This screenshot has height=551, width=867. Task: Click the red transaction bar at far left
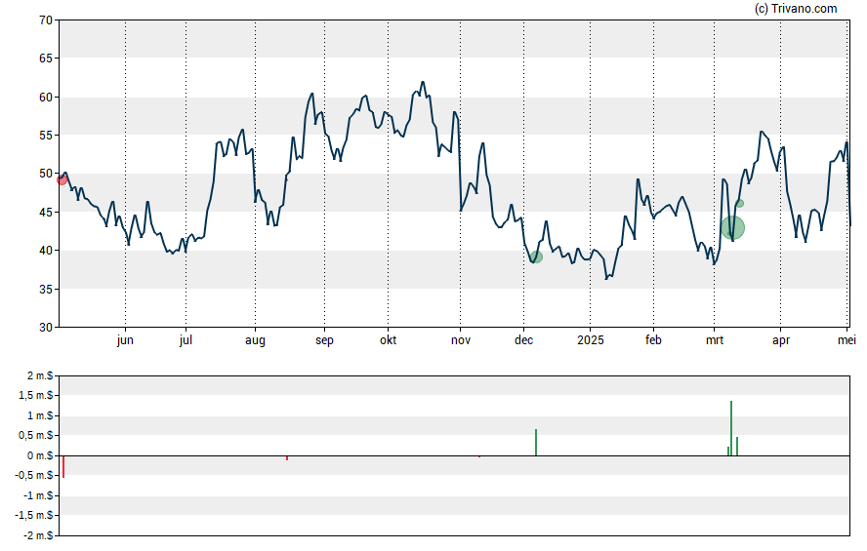pyautogui.click(x=63, y=466)
